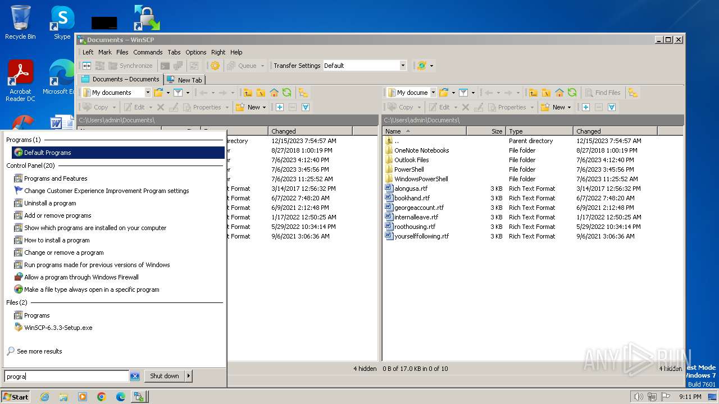Click Select Files plus icon, right panel
The image size is (719, 404).
pos(586,107)
